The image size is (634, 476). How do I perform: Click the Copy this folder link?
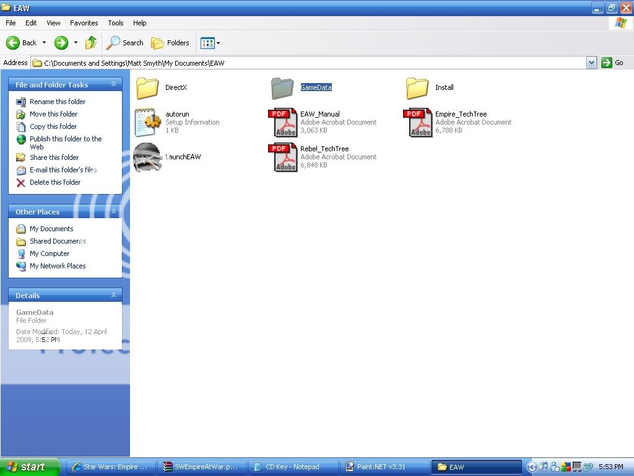53,126
